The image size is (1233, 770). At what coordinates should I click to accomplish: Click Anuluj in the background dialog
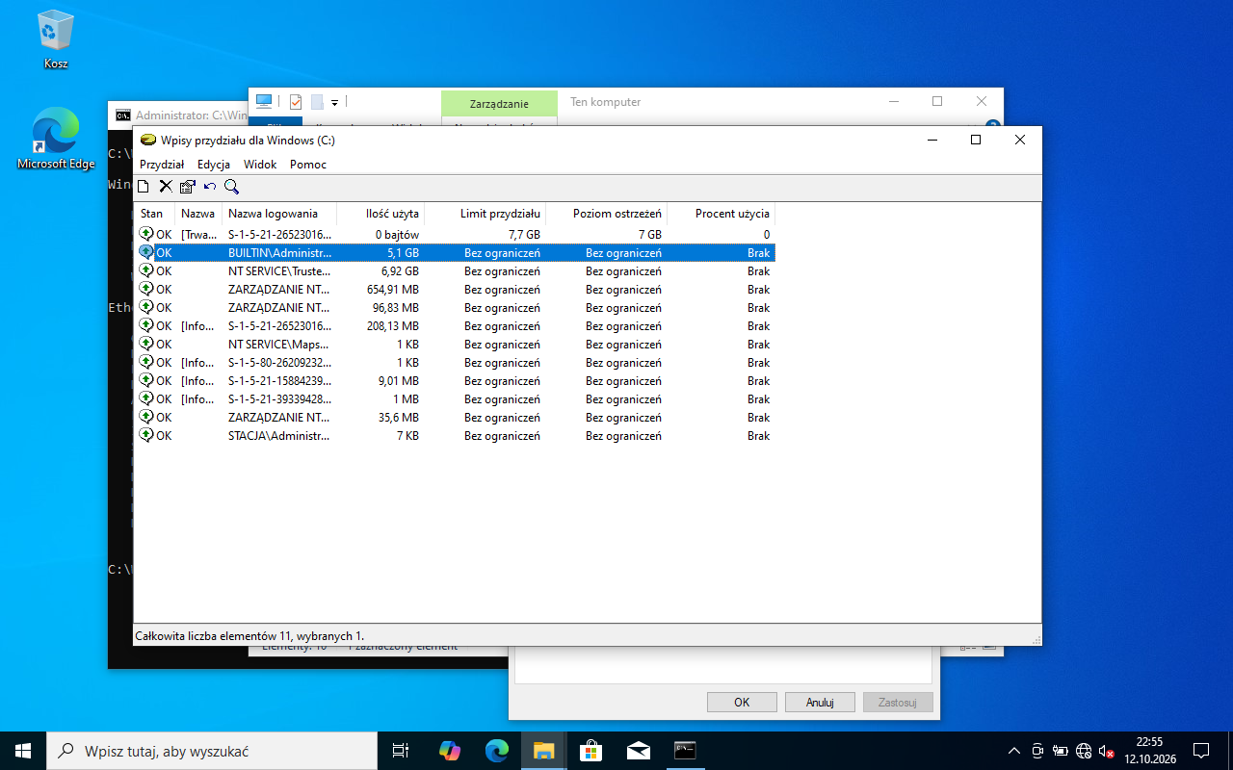point(820,702)
